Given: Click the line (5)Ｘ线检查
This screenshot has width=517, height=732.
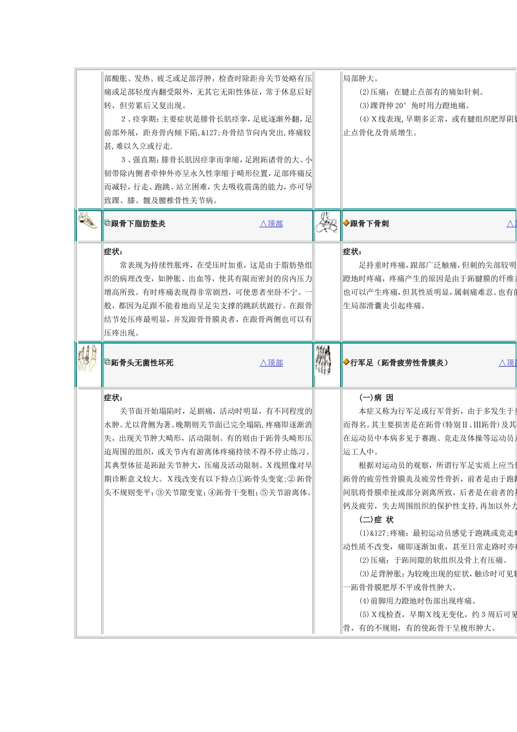Looking at the screenshot, I should pyautogui.click(x=438, y=614).
